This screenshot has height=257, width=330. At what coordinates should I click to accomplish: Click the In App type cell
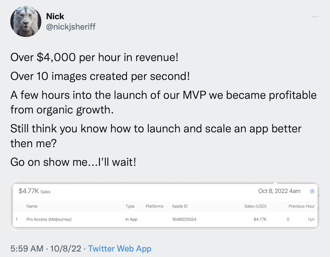tap(131, 219)
